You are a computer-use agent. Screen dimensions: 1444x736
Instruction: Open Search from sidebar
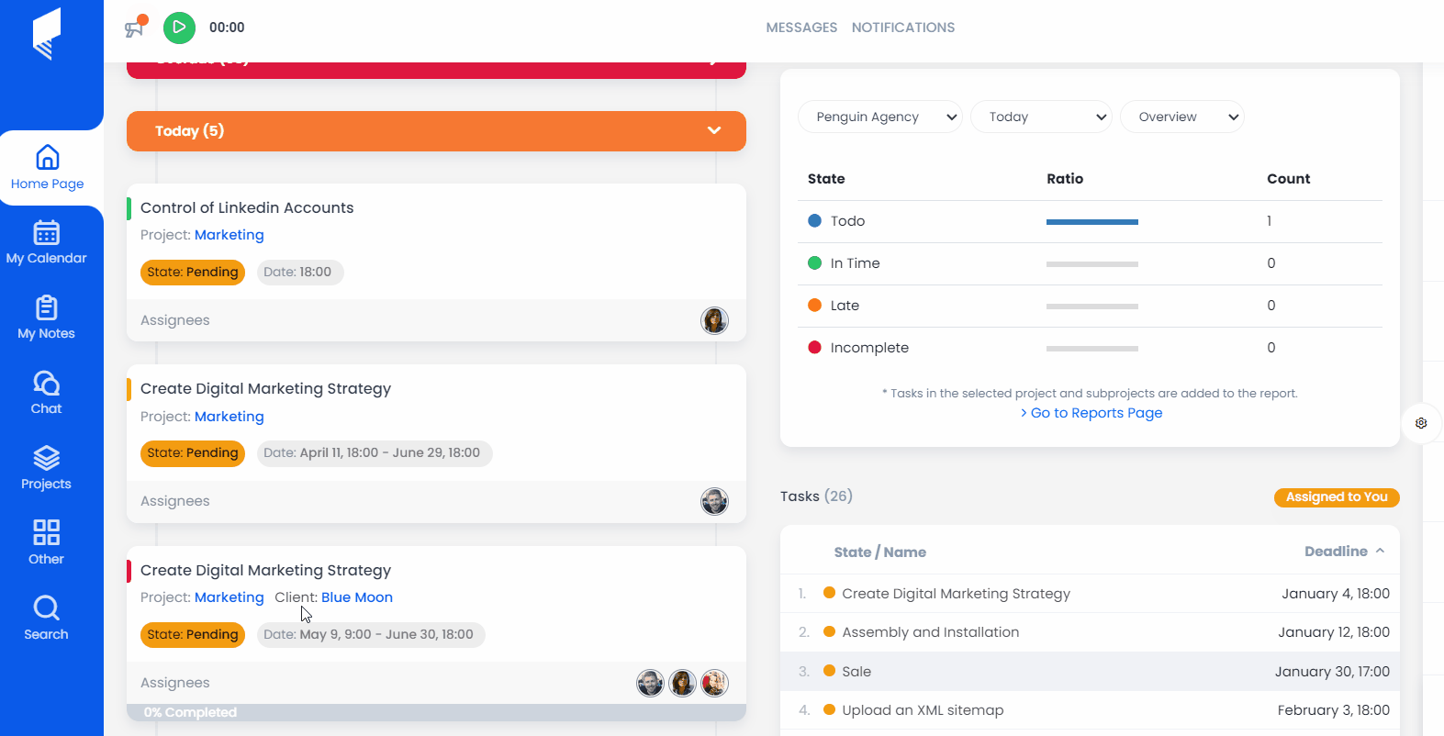click(x=47, y=619)
